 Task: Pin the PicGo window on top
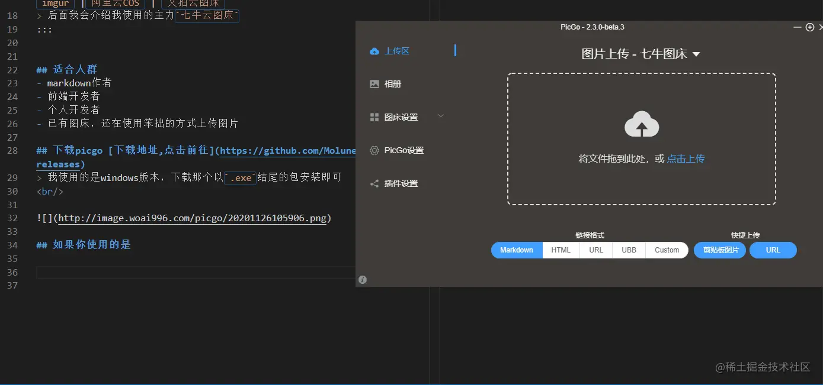coord(809,27)
